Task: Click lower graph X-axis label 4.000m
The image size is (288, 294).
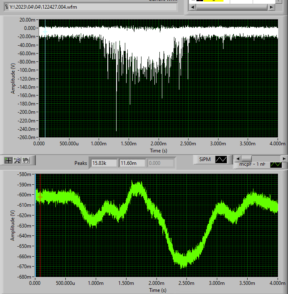Action: click(277, 283)
